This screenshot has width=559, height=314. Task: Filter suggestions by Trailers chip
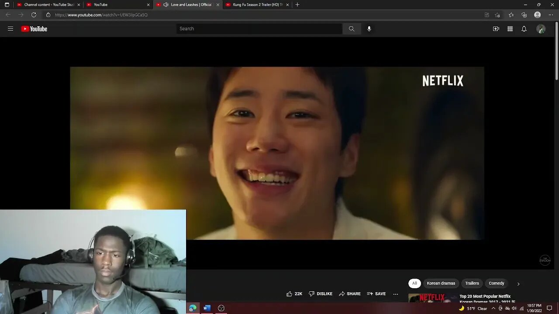click(472, 283)
